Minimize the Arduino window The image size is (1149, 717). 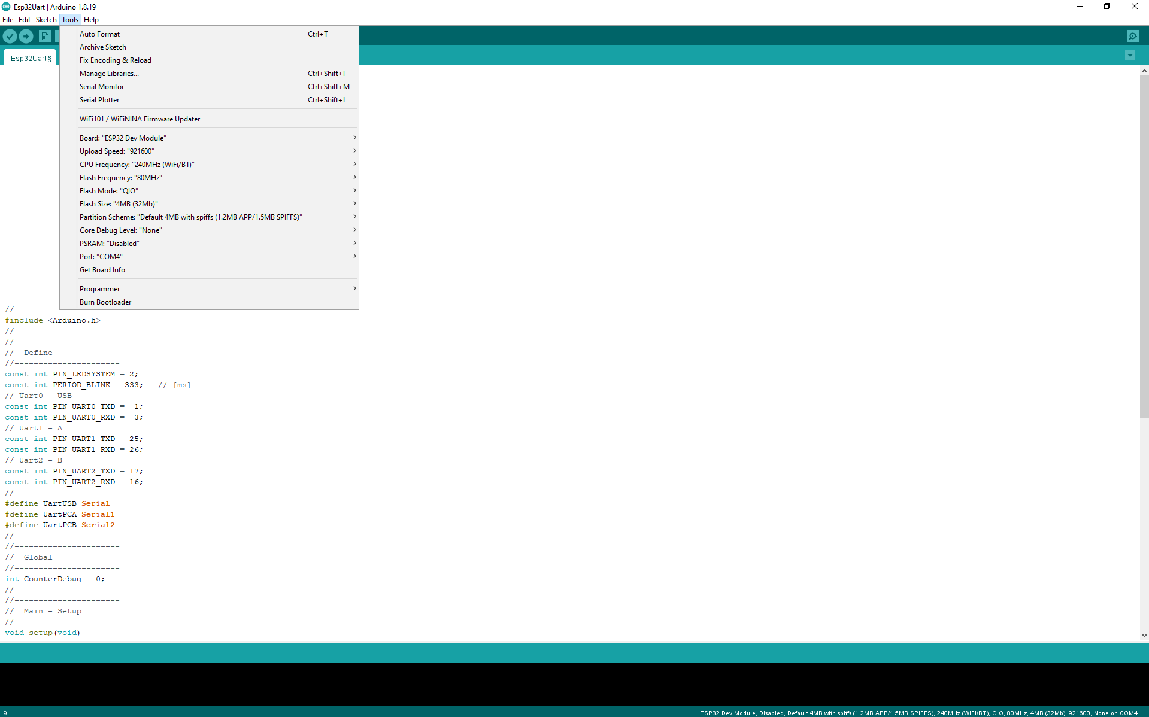tap(1080, 7)
